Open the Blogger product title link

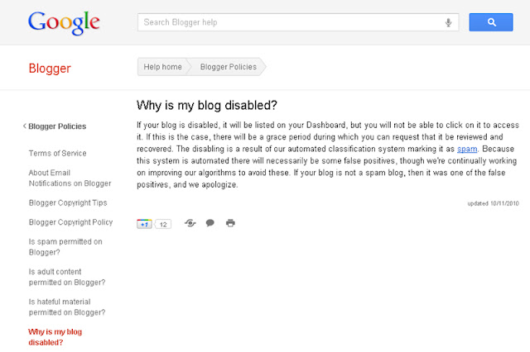click(x=50, y=69)
